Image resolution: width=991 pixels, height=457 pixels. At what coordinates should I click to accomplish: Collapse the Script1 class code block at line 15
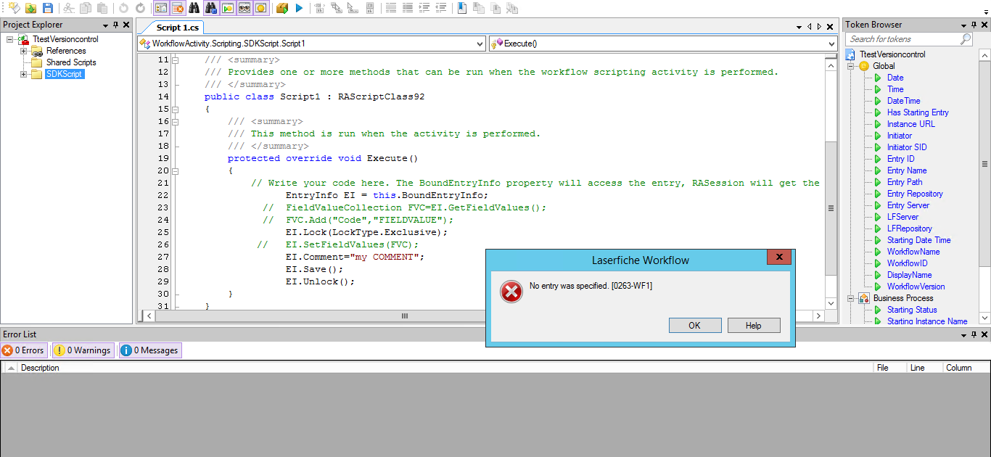(176, 109)
